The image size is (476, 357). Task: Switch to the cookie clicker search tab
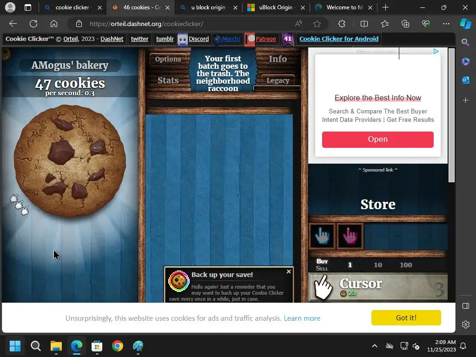[x=73, y=7]
